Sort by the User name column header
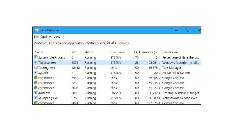 pyautogui.click(x=118, y=52)
